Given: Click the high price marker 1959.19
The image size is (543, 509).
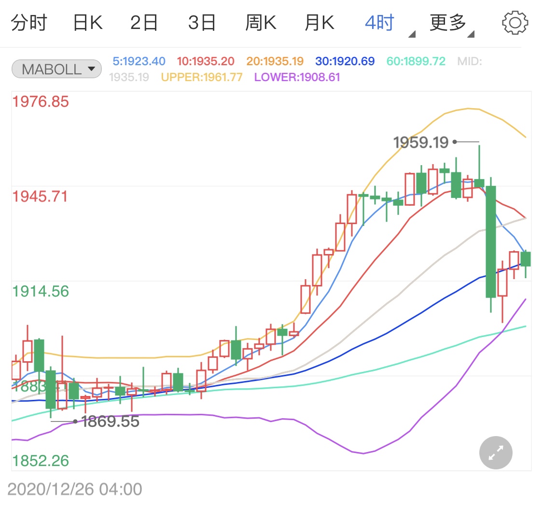Looking at the screenshot, I should [421, 142].
